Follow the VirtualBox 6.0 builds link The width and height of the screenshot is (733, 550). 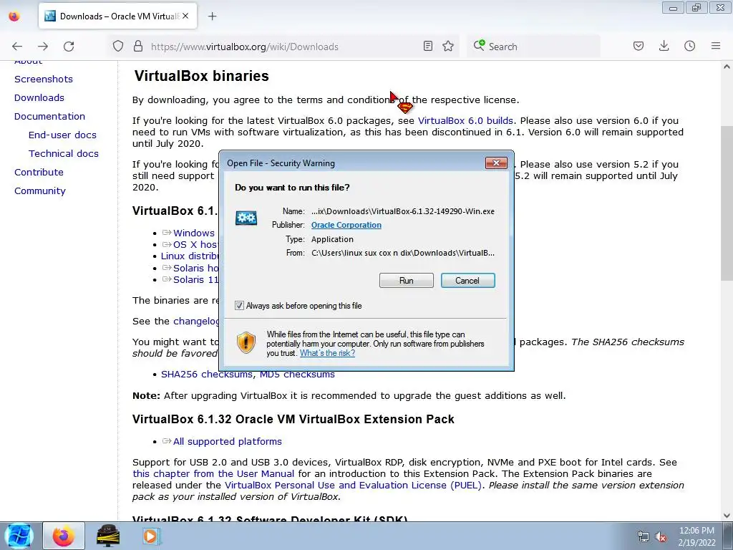click(465, 120)
